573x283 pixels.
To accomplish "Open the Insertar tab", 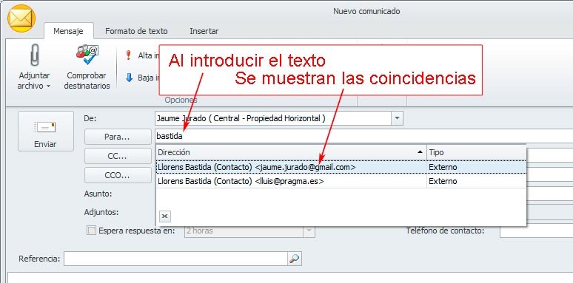I will [x=204, y=31].
